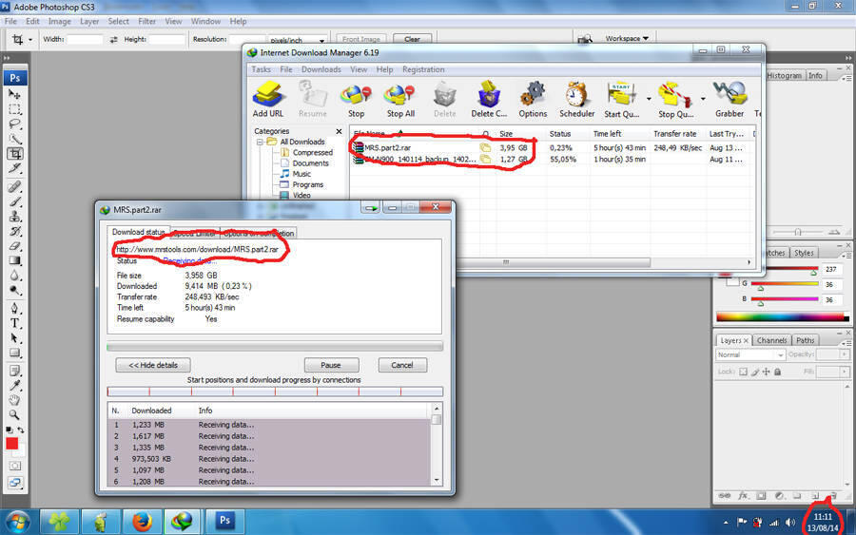Image resolution: width=856 pixels, height=535 pixels.
Task: Select the Lasso tool
Action: coord(14,124)
